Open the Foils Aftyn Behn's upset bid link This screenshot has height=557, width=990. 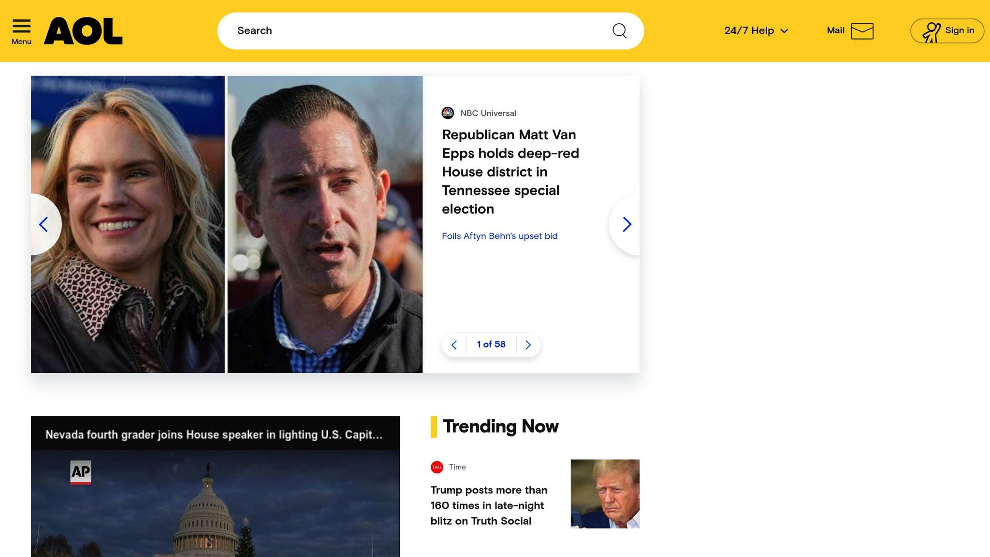click(x=499, y=236)
